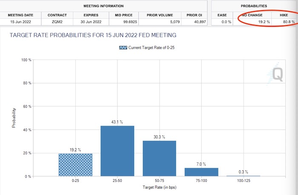Image resolution: width=298 pixels, height=195 pixels.
Task: Click the EASE probability value 0.0 %
Action: 226,22
